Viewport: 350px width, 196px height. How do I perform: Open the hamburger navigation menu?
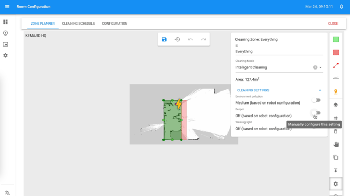(7, 7)
